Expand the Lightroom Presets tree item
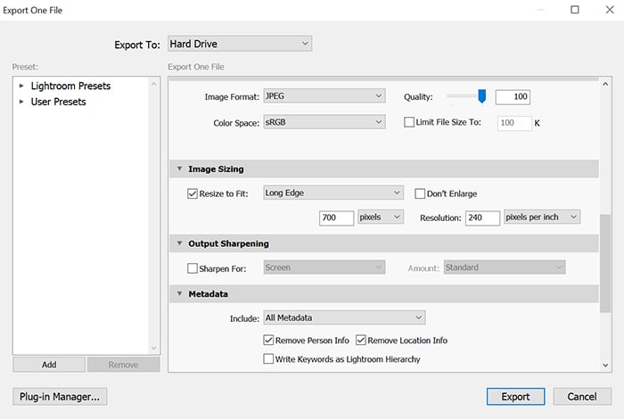 coord(21,86)
